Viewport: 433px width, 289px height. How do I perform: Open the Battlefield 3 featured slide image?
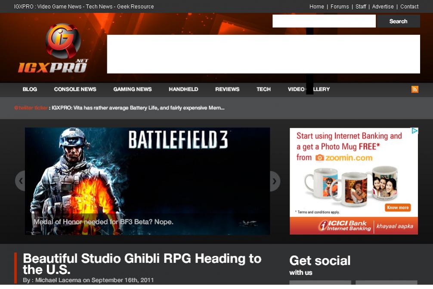[148, 181]
